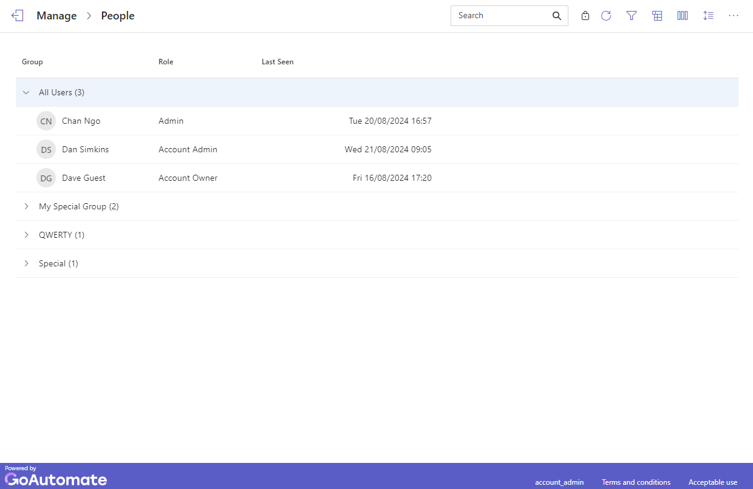Click Chan Ngo's Admin role cell
This screenshot has width=753, height=489.
[171, 121]
